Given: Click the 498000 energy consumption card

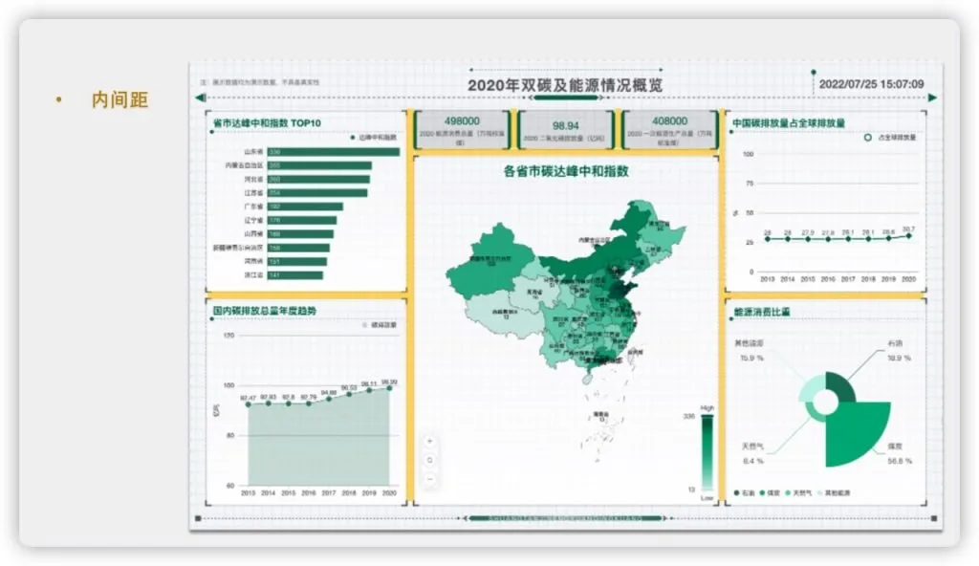Looking at the screenshot, I should click(x=462, y=129).
